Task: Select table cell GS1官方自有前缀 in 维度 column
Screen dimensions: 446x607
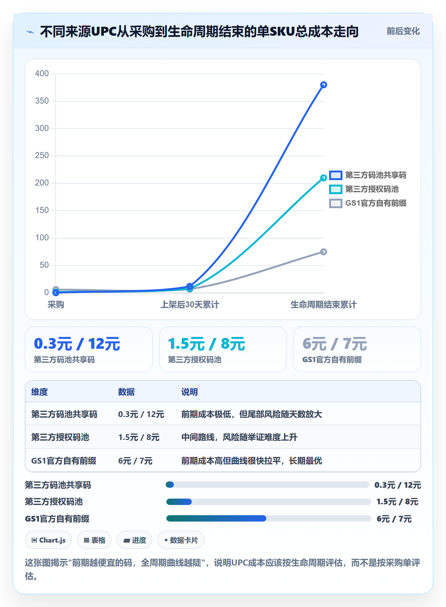Action: tap(64, 461)
